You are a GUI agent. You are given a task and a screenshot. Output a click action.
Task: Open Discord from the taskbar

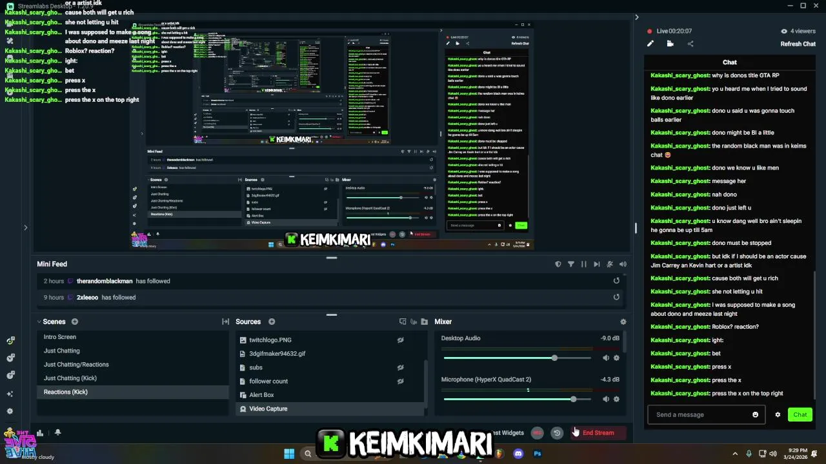point(518,454)
